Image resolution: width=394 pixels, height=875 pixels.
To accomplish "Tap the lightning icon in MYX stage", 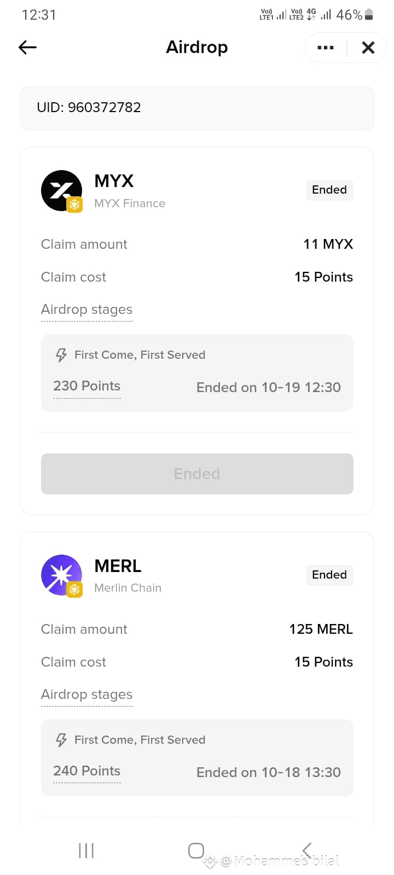I will click(x=61, y=355).
